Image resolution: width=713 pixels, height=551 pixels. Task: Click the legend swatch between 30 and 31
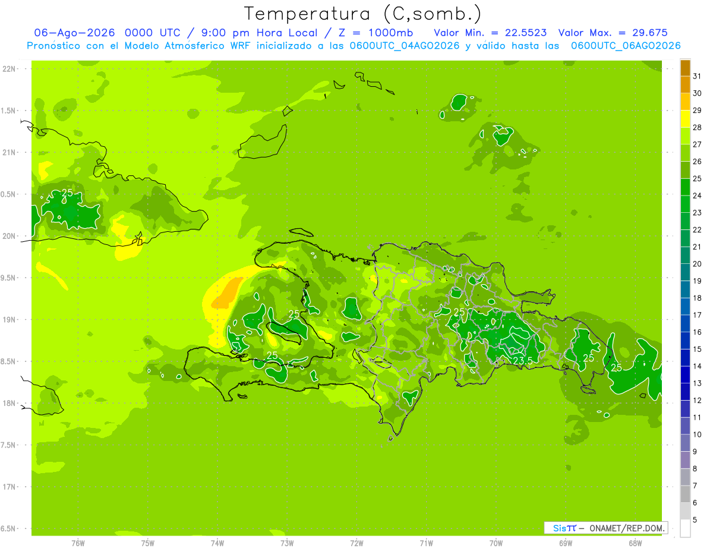pyautogui.click(x=685, y=84)
